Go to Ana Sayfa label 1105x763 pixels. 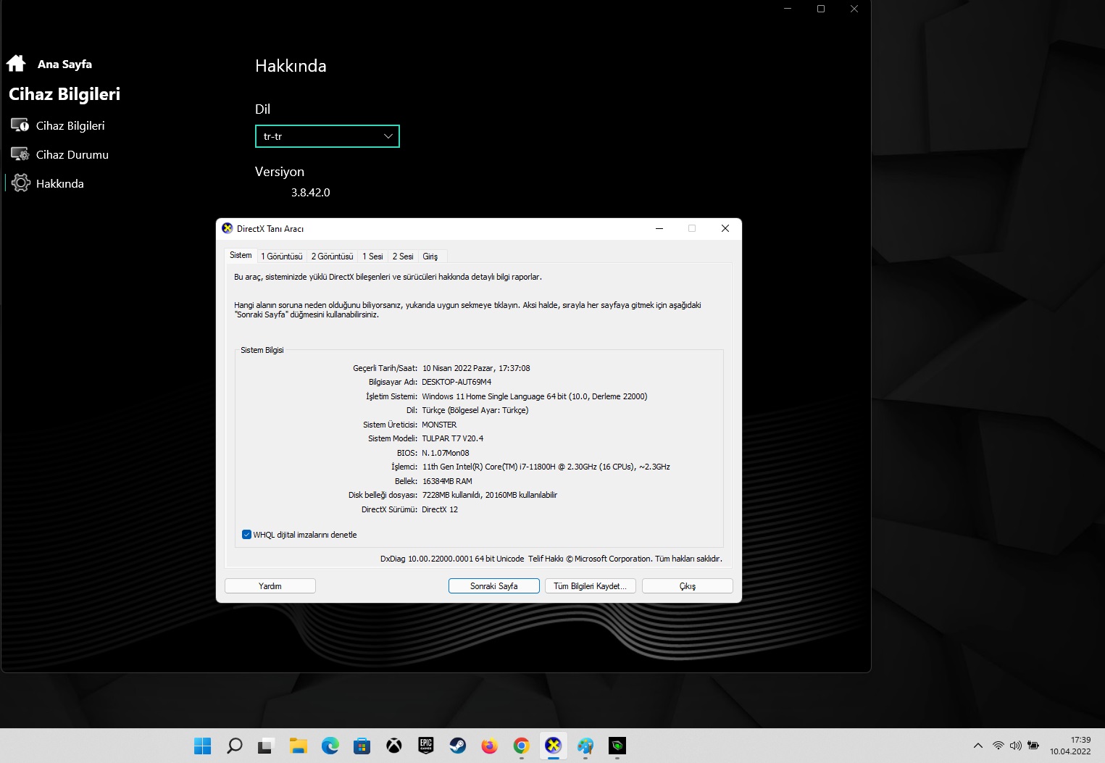64,64
